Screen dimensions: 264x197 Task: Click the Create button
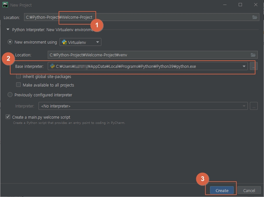222,190
